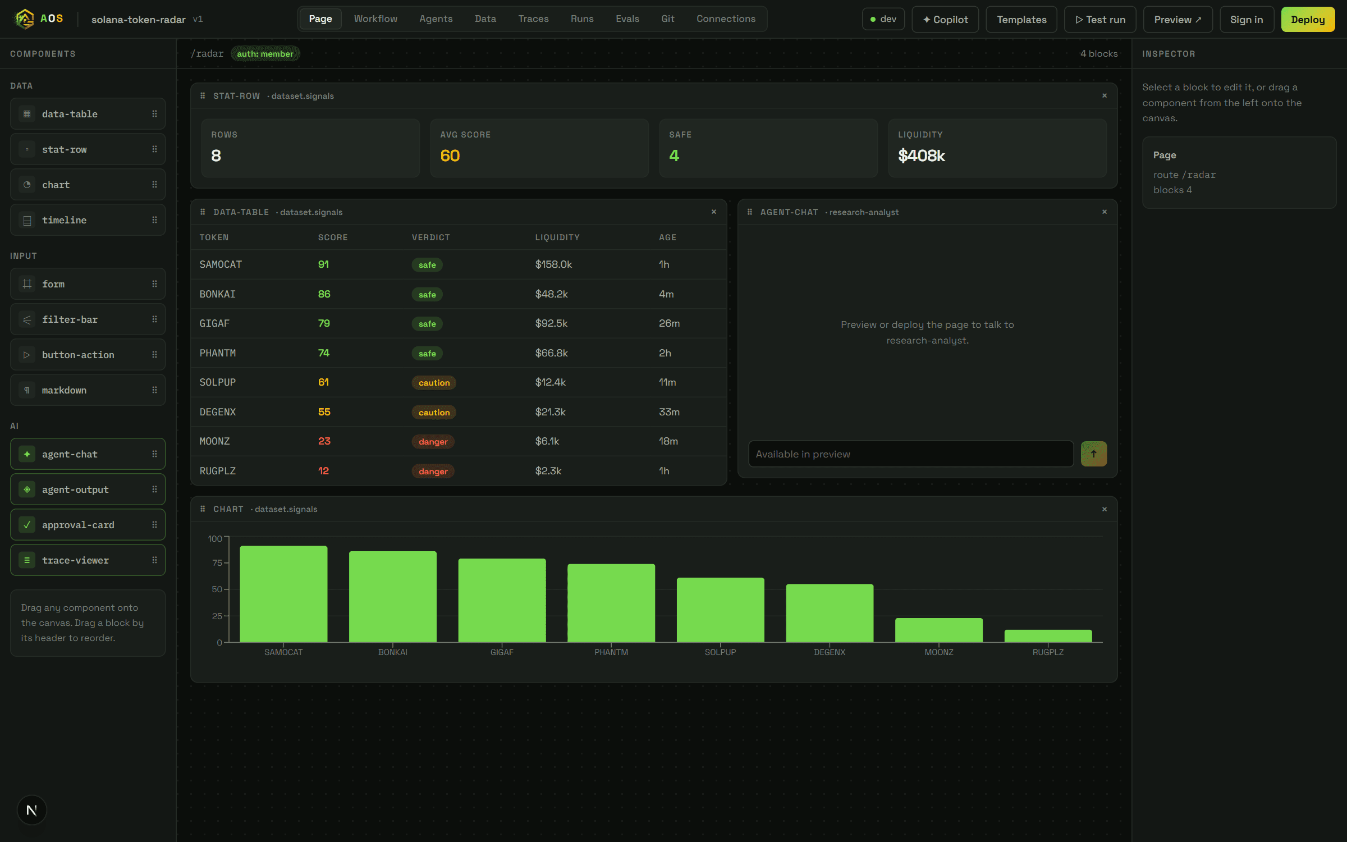Click the trace-viewer list icon
The image size is (1347, 842).
click(x=26, y=560)
